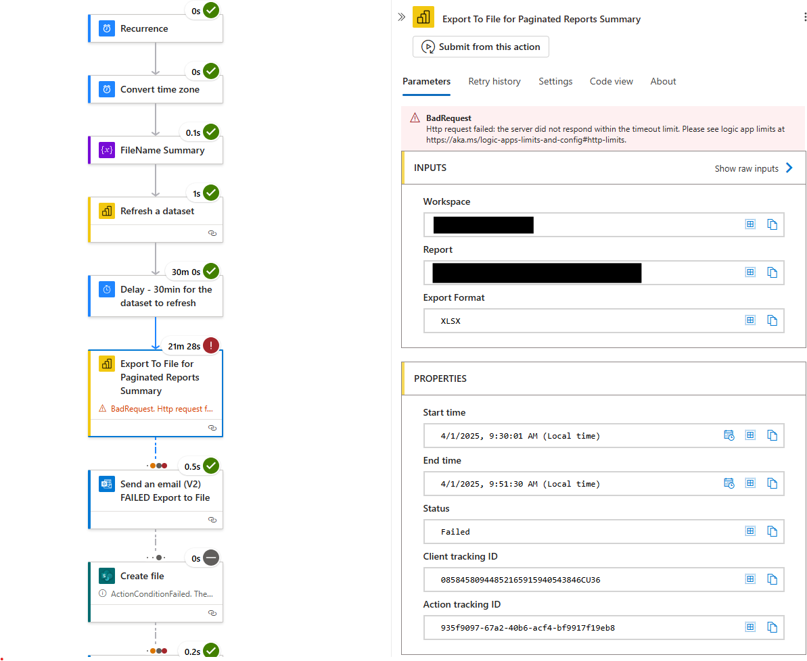Click BadRequest error text on Export card
Screen dimensions: 807x661
(x=162, y=409)
